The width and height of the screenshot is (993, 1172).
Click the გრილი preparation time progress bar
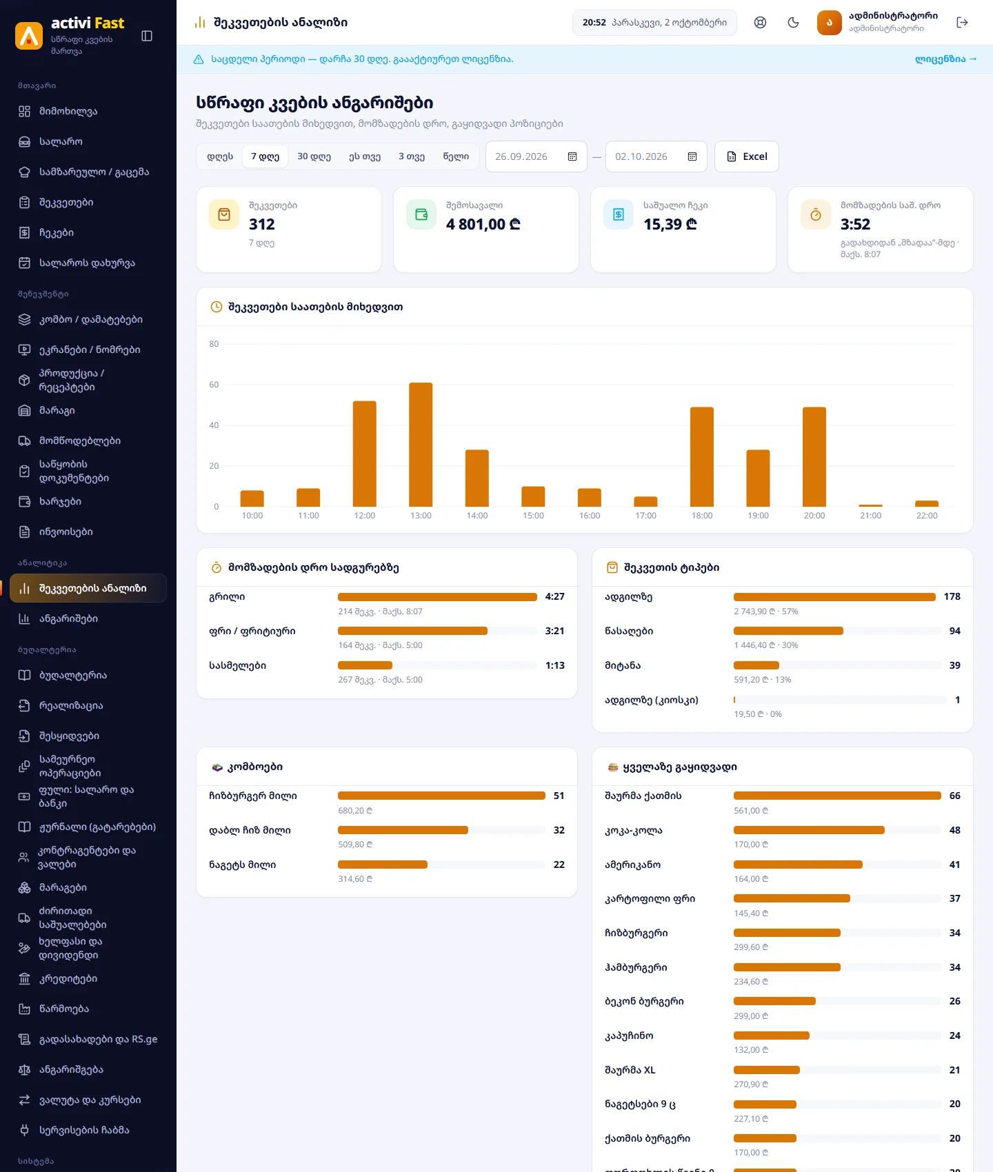(437, 597)
